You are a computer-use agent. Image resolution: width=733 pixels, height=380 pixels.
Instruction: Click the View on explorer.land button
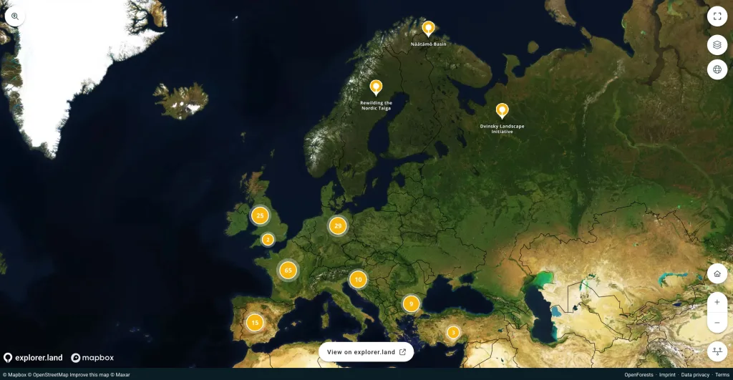(366, 352)
